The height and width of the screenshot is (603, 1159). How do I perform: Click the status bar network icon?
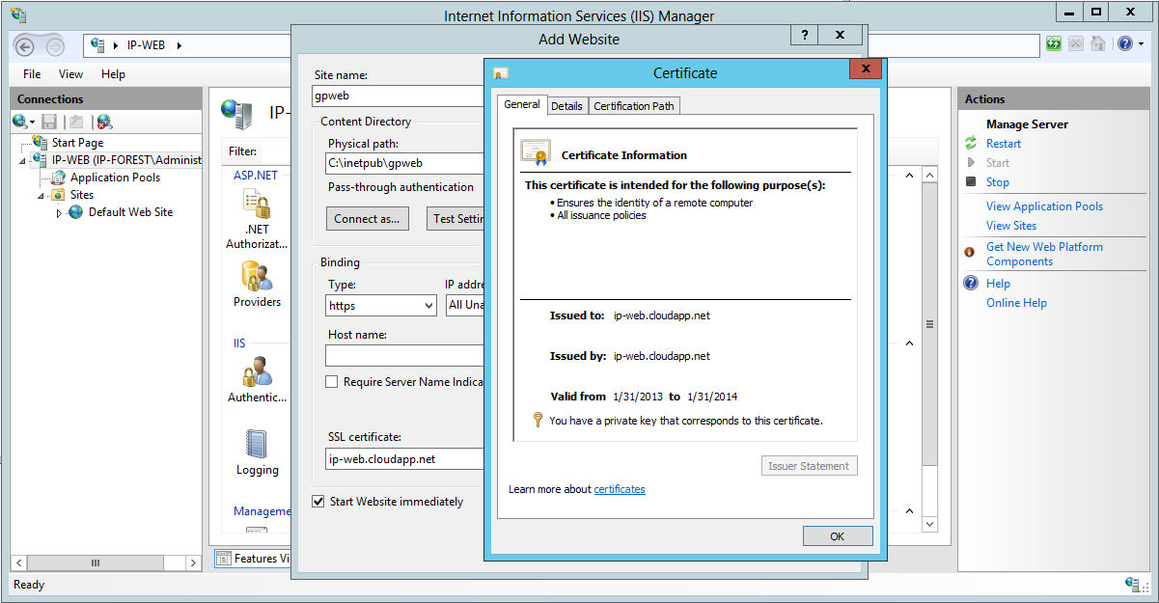tap(1134, 585)
